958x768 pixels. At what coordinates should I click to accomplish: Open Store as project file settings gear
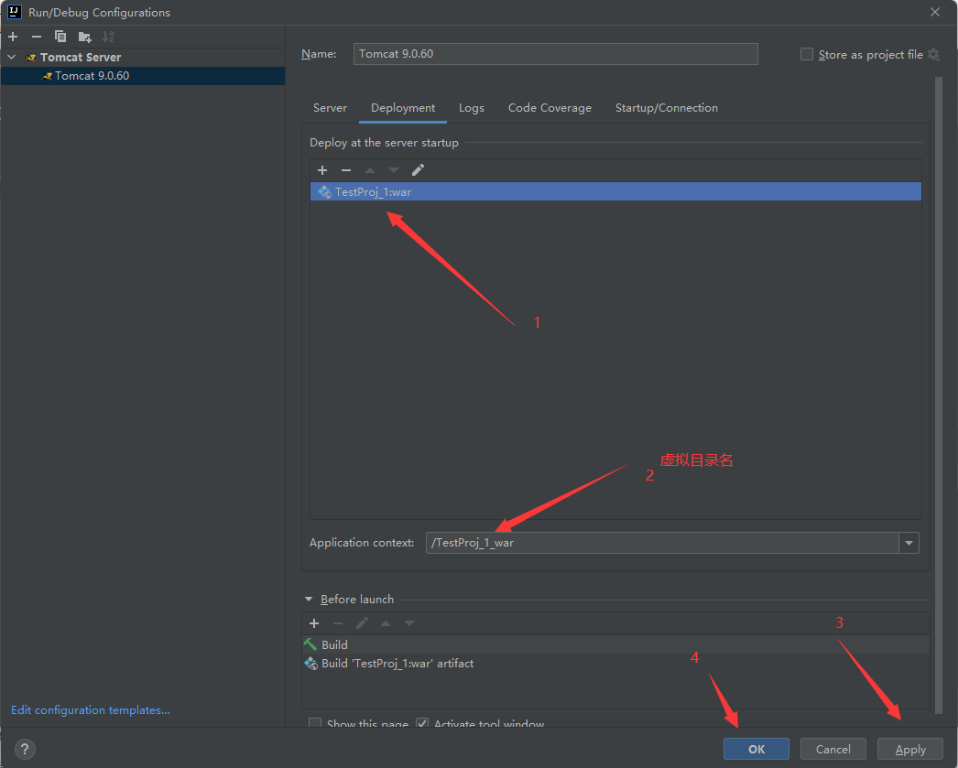pyautogui.click(x=933, y=54)
